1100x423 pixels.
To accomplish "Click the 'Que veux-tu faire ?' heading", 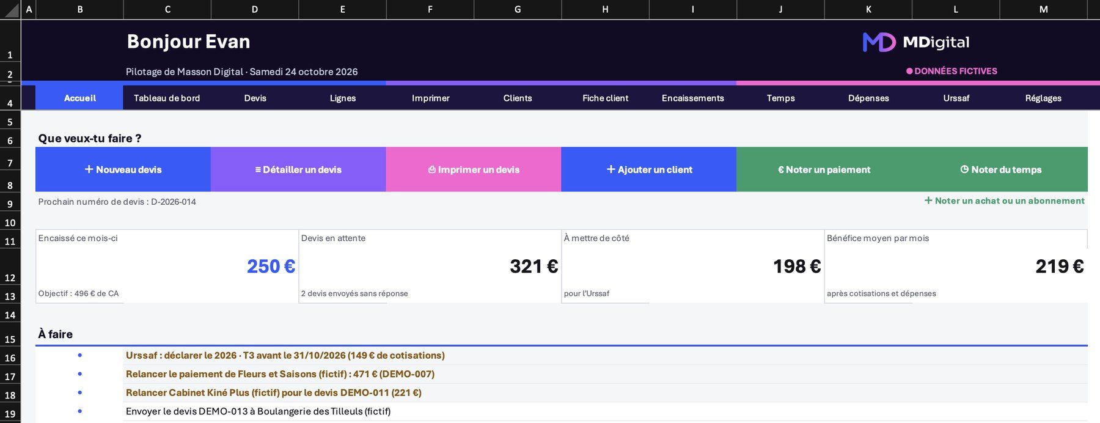I will (x=90, y=138).
